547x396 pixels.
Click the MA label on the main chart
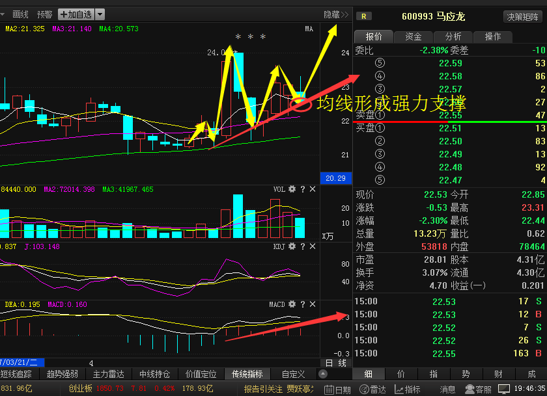[x=309, y=29]
